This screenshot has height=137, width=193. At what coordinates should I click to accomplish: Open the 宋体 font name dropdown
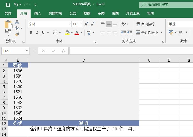click(x=70, y=24)
